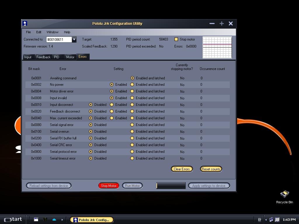This screenshot has width=299, height=224.
Task: Select Disabled for Serial signal error
Action: 91,125
